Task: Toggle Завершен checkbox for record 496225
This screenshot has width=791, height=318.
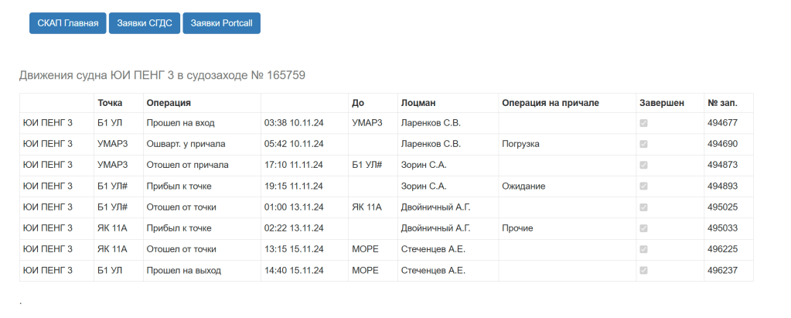Action: coord(644,250)
